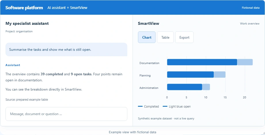Image resolution: width=265 pixels, height=135 pixels.
Task: Click 'Source: prepared example table' text
Action: (x=27, y=100)
